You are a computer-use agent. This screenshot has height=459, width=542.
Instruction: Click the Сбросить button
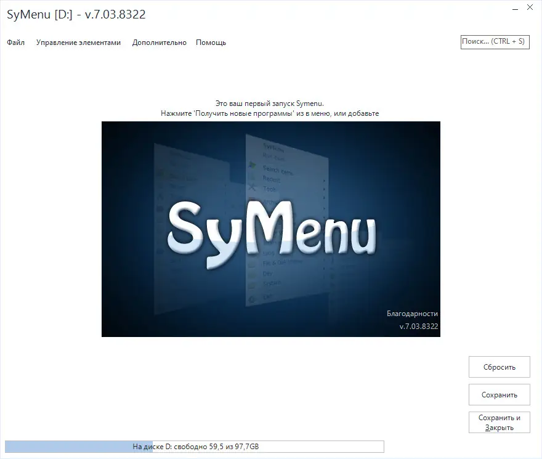pos(499,367)
